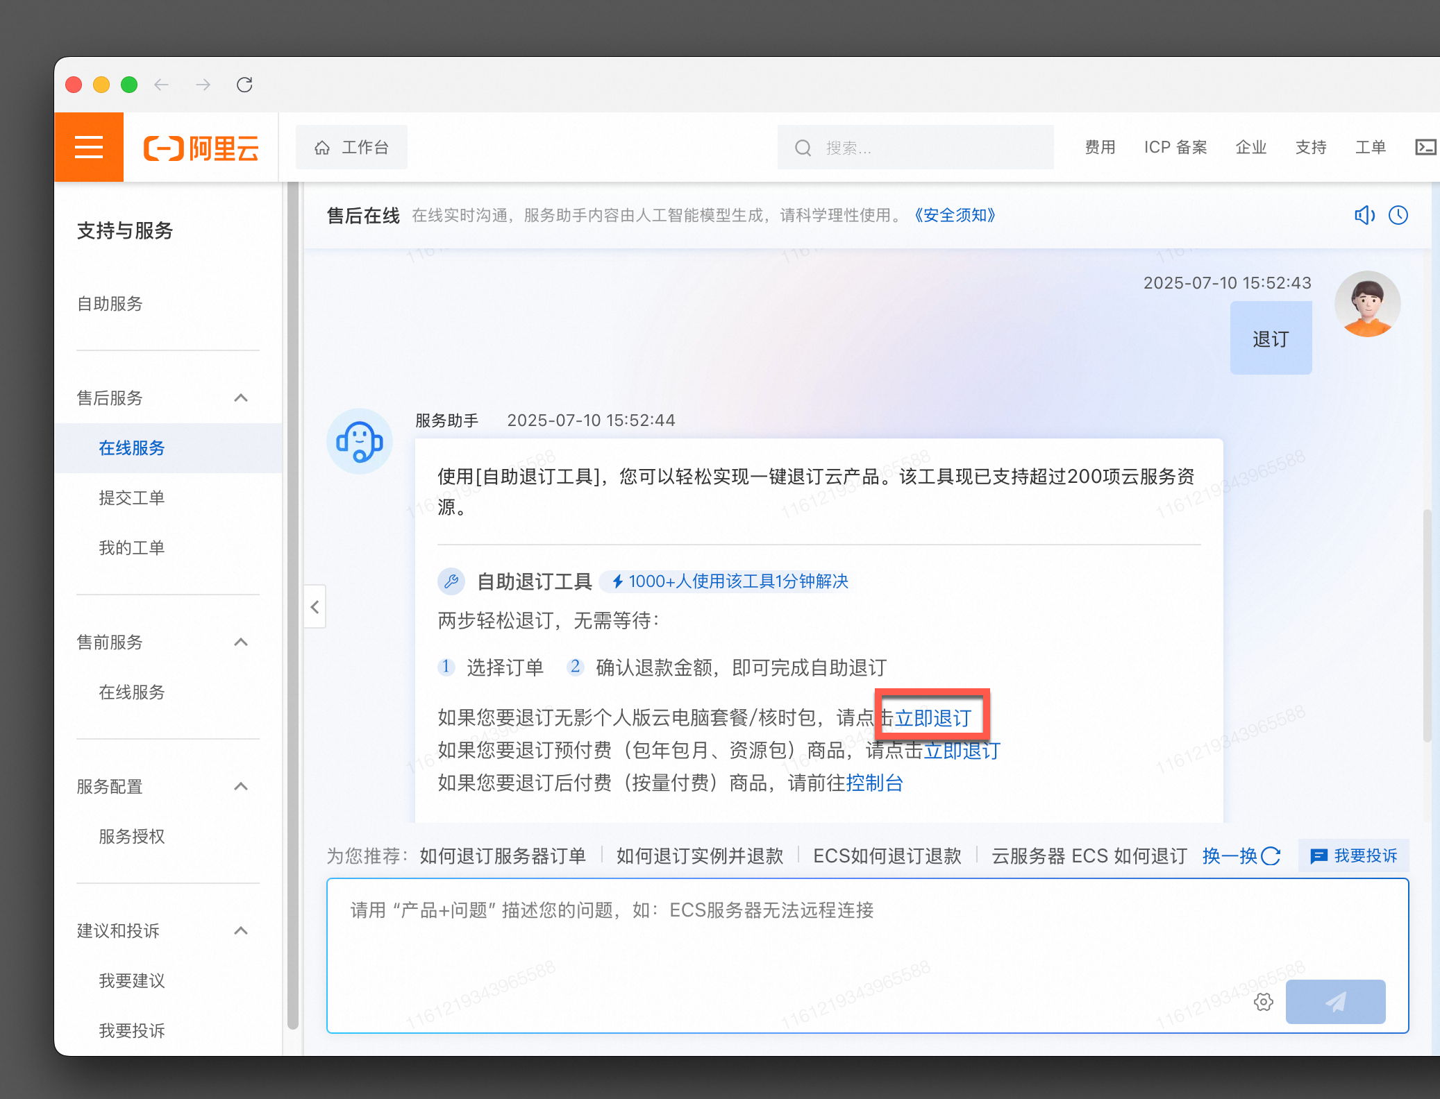Open the Cloud Shell terminal icon
The width and height of the screenshot is (1440, 1099).
[x=1425, y=147]
